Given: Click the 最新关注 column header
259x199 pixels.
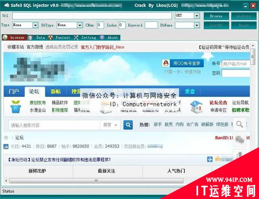Looking at the screenshot, I should point(107,171).
